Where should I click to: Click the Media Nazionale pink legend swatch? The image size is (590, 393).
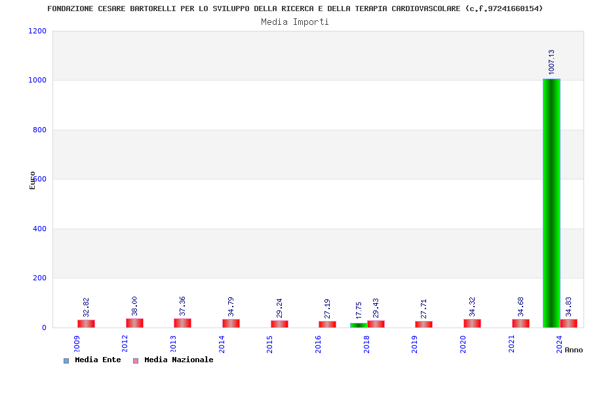pos(136,361)
